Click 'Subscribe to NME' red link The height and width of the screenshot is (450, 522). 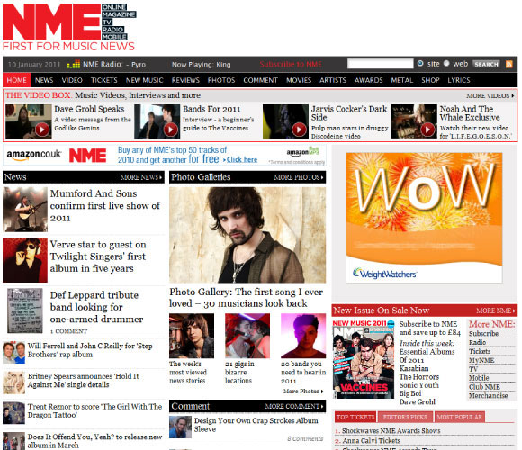point(291,64)
